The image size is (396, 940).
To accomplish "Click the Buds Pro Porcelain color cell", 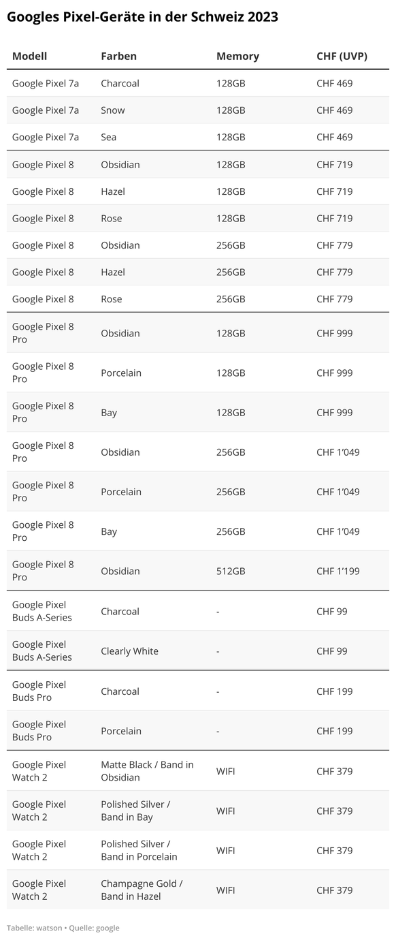I will 121,731.
